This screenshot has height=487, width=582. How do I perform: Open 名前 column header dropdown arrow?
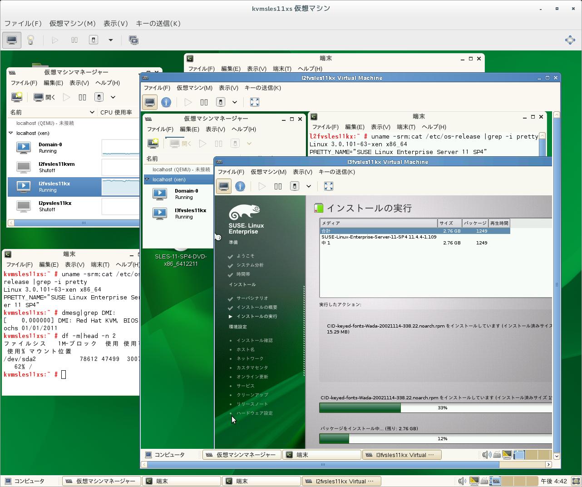pyautogui.click(x=91, y=112)
